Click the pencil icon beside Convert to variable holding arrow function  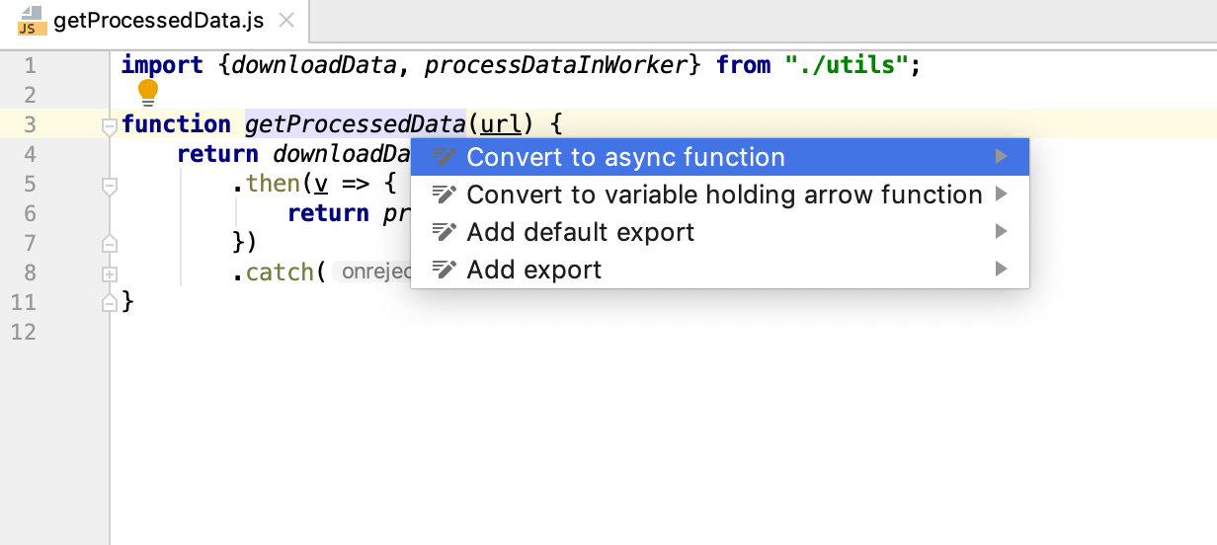[445, 195]
